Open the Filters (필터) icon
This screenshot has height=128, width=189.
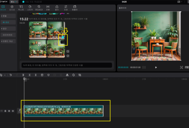pos(57,7)
